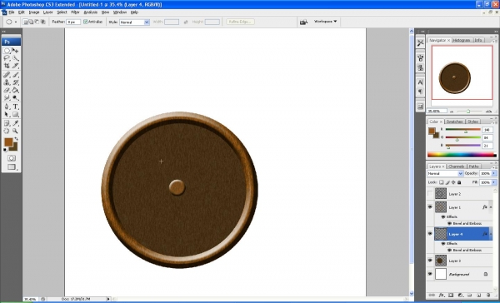
Task: Select the Rectangle shape tool
Action: tap(15, 114)
